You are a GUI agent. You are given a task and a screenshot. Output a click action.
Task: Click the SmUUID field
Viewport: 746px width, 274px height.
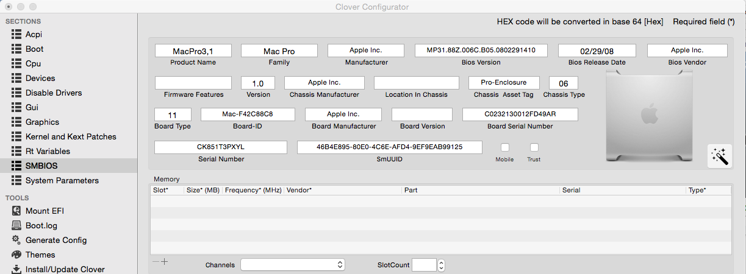[x=390, y=147]
